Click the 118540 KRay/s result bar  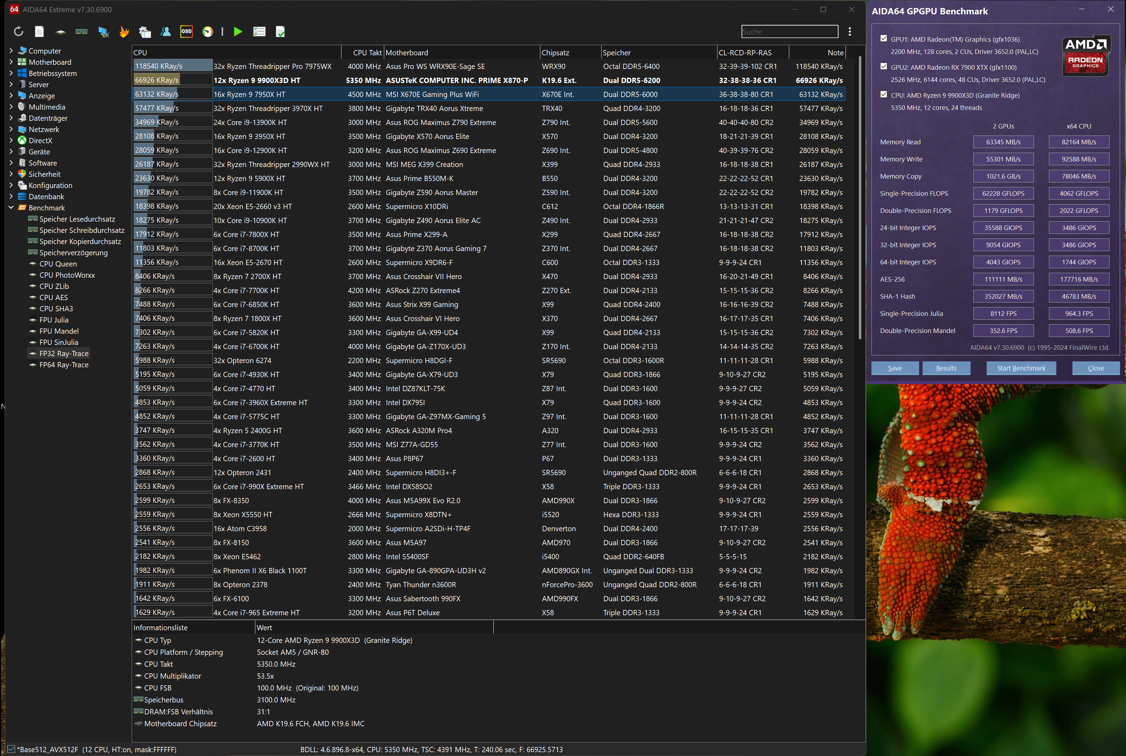tap(173, 66)
